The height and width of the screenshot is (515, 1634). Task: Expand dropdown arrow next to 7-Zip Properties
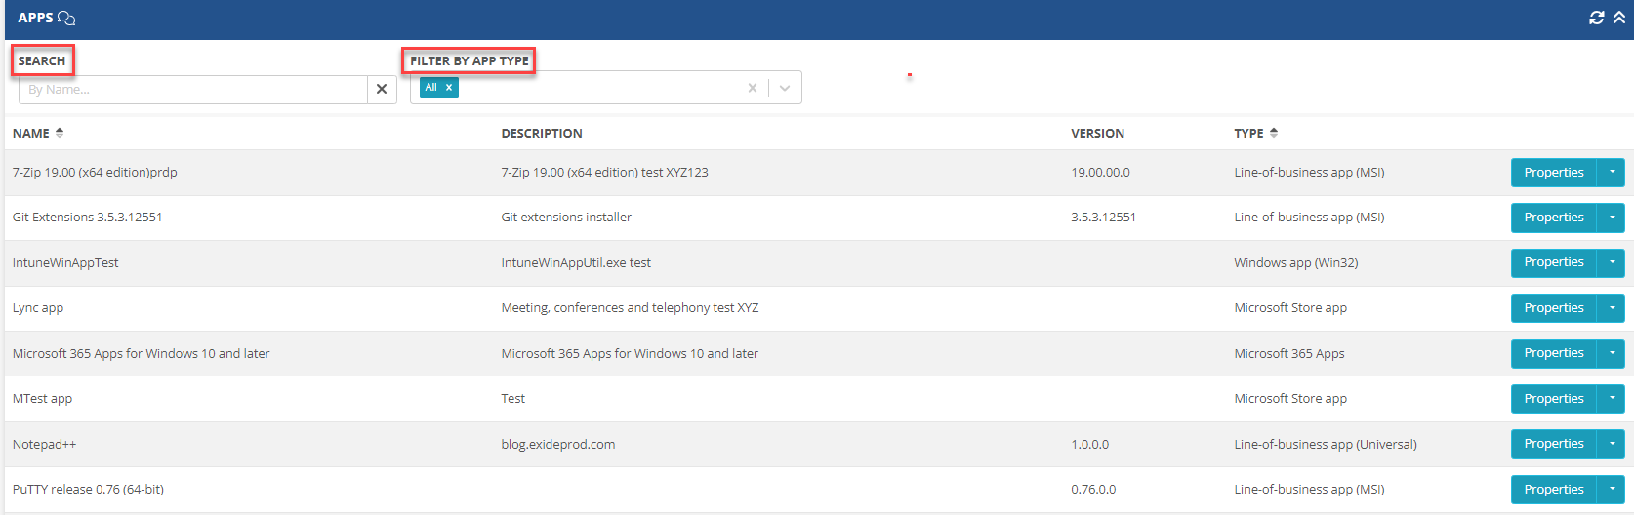1612,173
